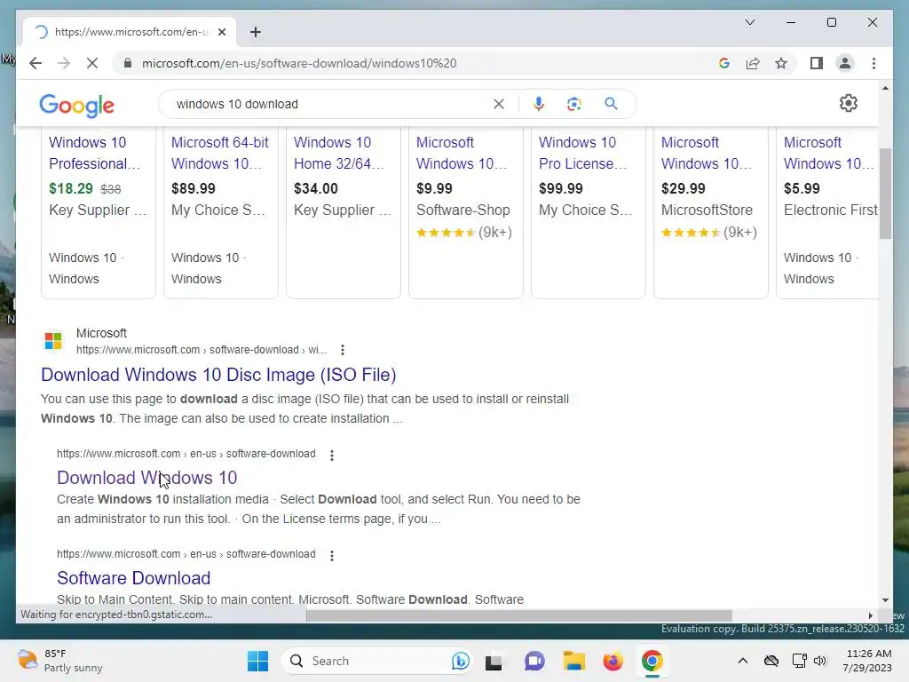Stop loading the page
This screenshot has height=682, width=909.
[92, 63]
